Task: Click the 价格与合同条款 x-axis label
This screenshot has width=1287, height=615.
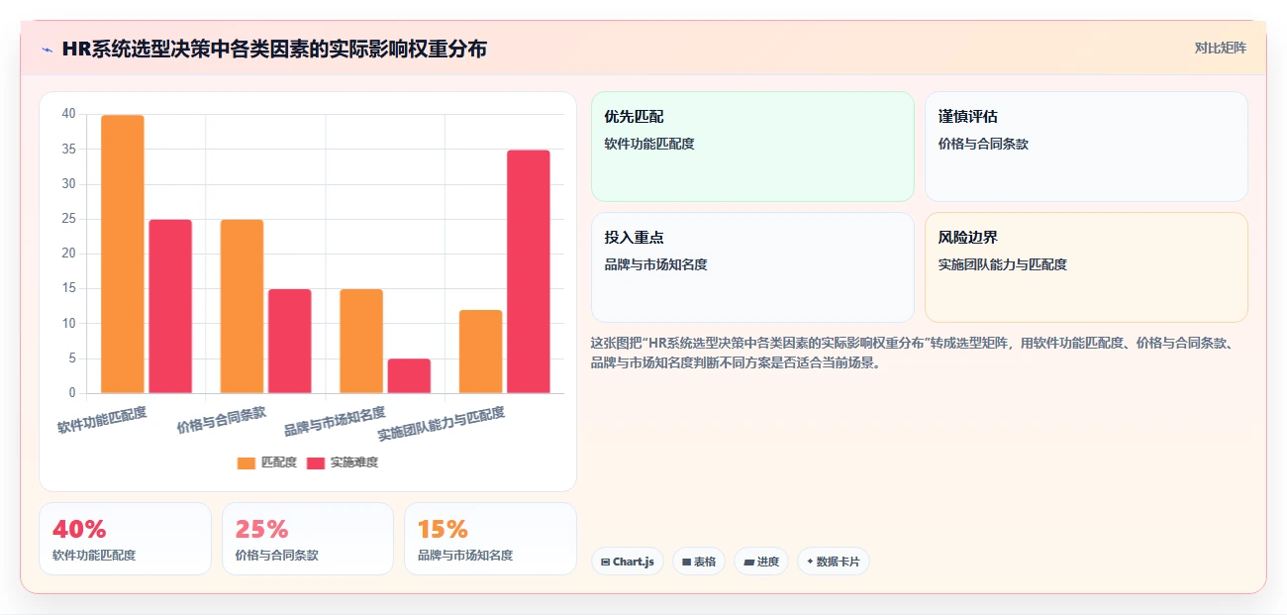Action: click(222, 420)
